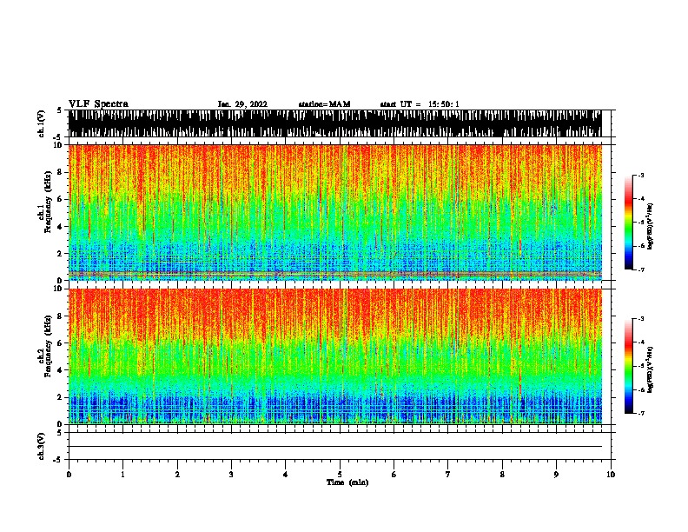
Task: Click time axis tick label 6
Action: [x=394, y=475]
